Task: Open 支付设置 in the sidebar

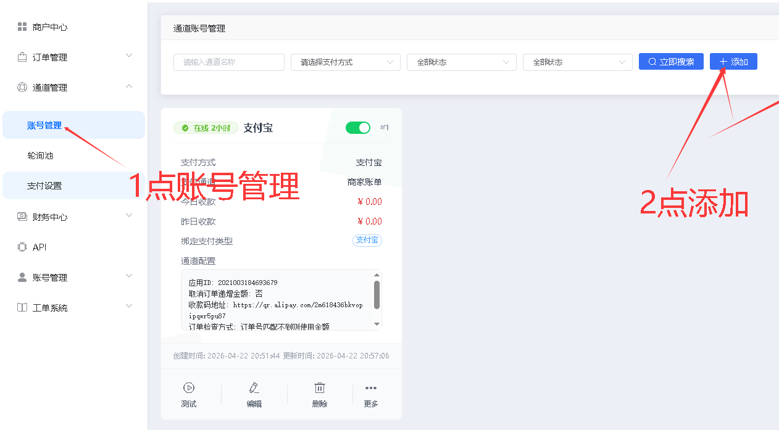Action: (x=44, y=186)
